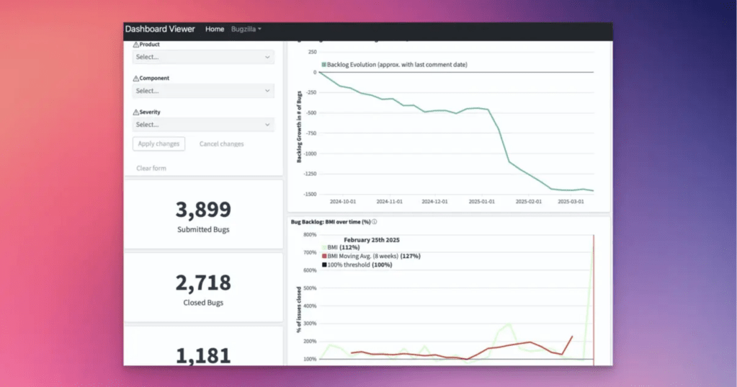Click Cancel changes
The image size is (737, 387).
pos(221,144)
